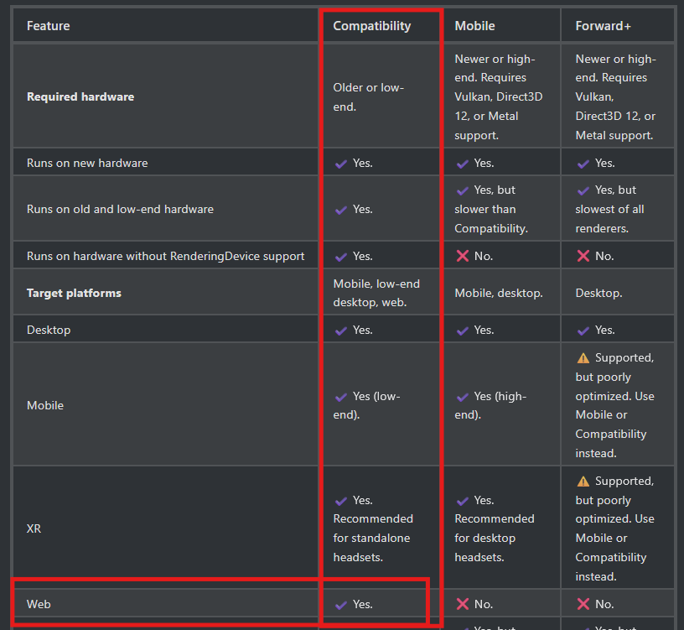Click Forward+ red X for RenderingDevice support row

[x=583, y=256]
